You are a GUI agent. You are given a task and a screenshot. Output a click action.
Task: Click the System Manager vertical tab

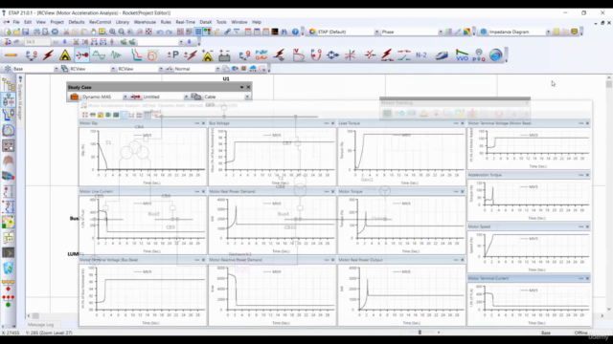pyautogui.click(x=20, y=99)
